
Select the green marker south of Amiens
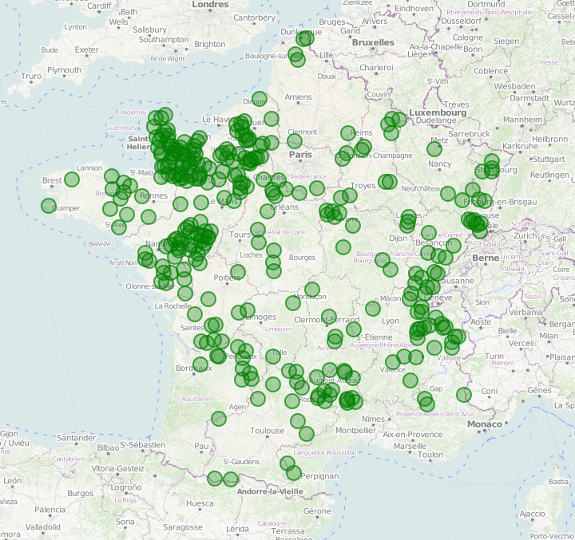(272, 119)
